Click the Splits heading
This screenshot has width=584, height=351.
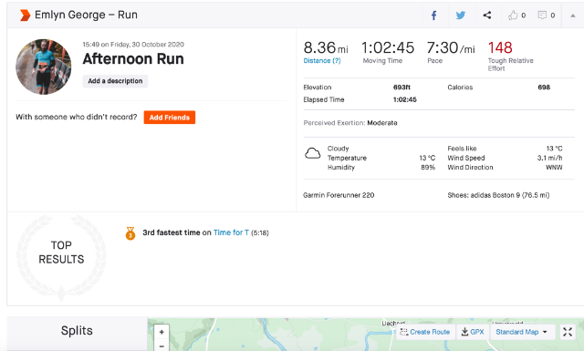point(77,331)
